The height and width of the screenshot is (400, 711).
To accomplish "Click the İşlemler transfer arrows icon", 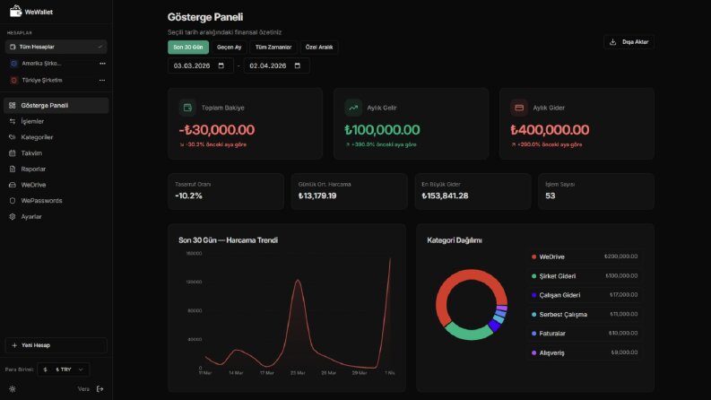I will click(13, 121).
